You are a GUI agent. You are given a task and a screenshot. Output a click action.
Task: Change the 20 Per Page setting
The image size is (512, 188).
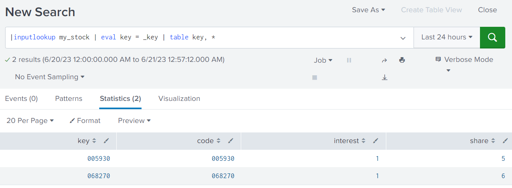click(x=30, y=121)
